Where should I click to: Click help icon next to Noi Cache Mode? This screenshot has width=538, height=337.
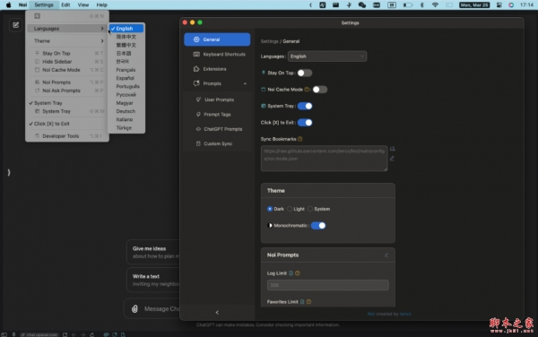click(307, 90)
